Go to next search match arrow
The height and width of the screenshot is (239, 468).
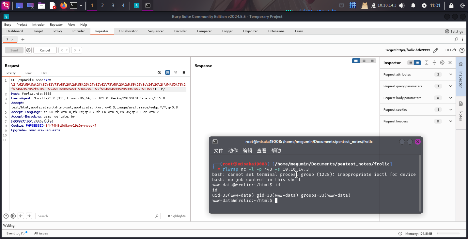pyautogui.click(x=29, y=216)
